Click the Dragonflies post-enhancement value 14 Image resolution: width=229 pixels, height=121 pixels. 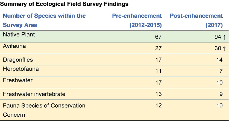219,60
